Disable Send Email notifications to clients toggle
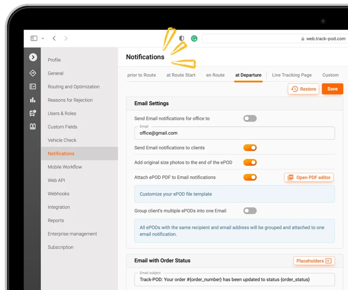The image size is (348, 290). (x=250, y=148)
